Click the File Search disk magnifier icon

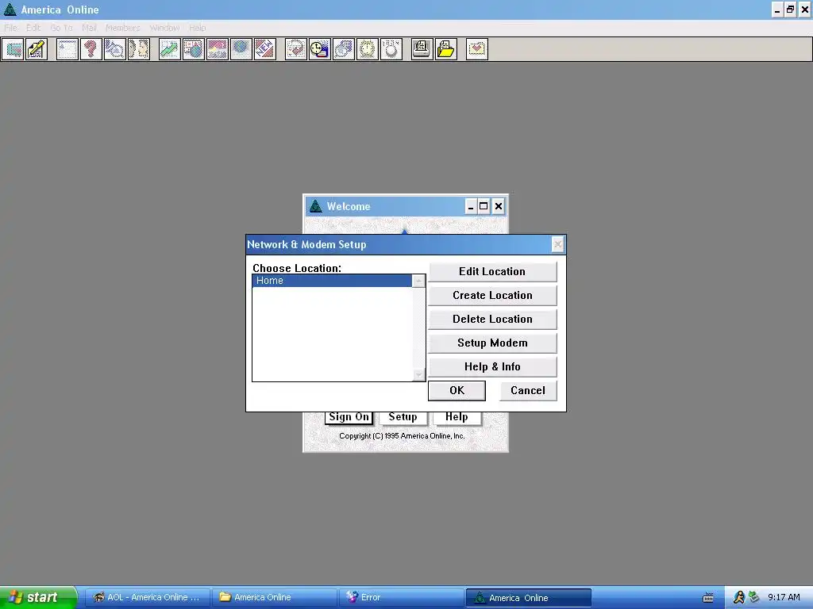tap(344, 49)
